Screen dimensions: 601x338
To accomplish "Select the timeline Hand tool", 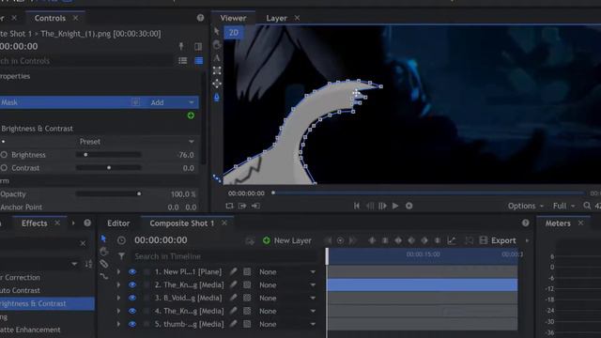I will click(103, 252).
